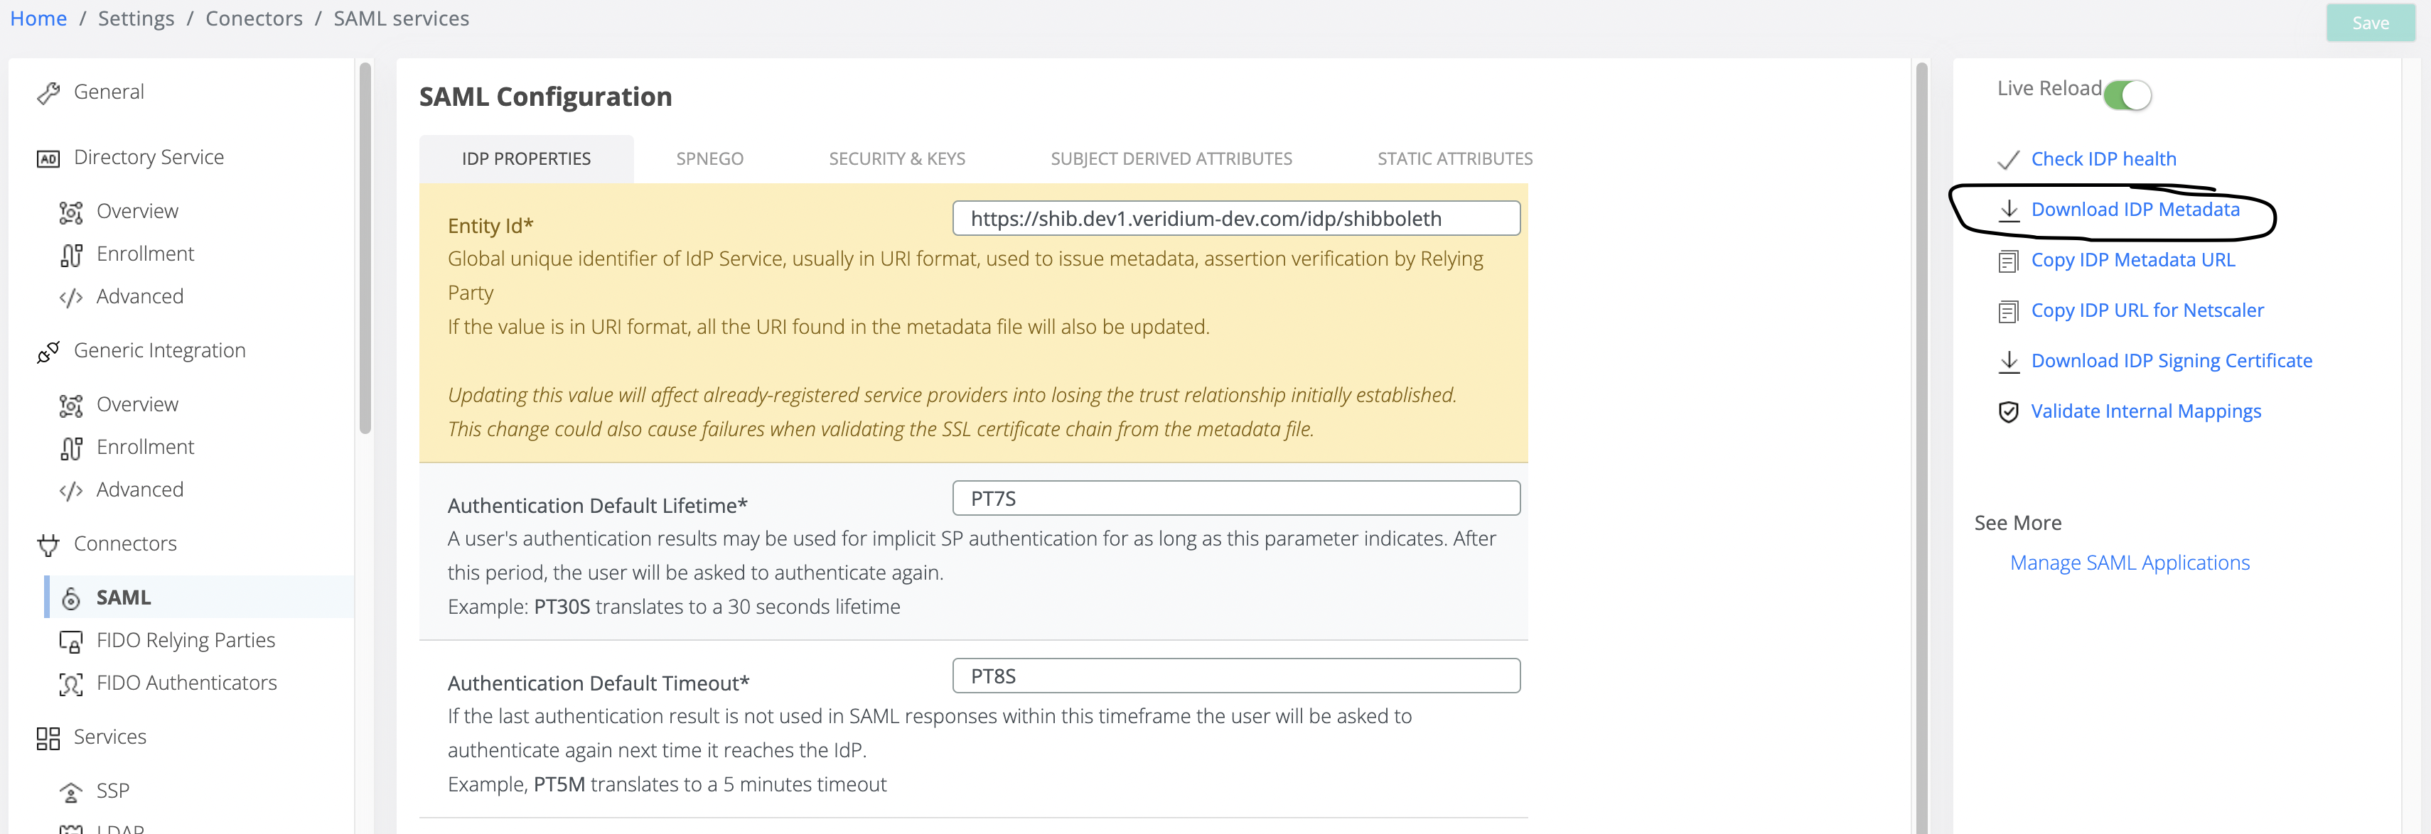This screenshot has height=834, width=2431.
Task: Click the Validate Internal Mappings shield icon
Action: coord(2008,412)
